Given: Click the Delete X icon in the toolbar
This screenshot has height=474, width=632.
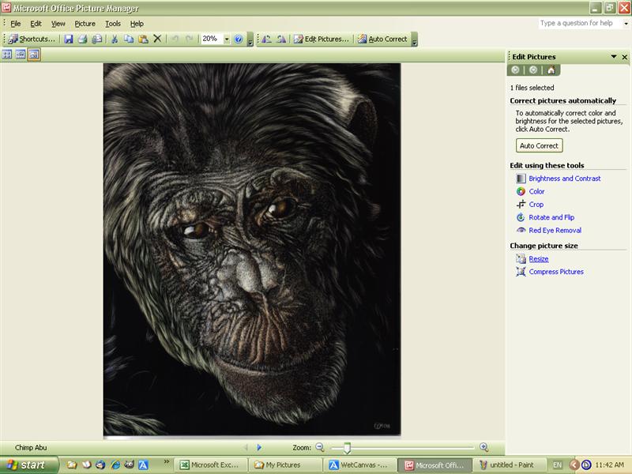Looking at the screenshot, I should [157, 39].
